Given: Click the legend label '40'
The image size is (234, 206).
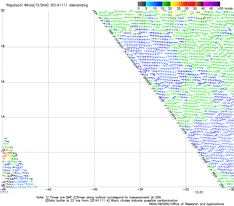Looking at the screenshot, I should (x=203, y=9).
